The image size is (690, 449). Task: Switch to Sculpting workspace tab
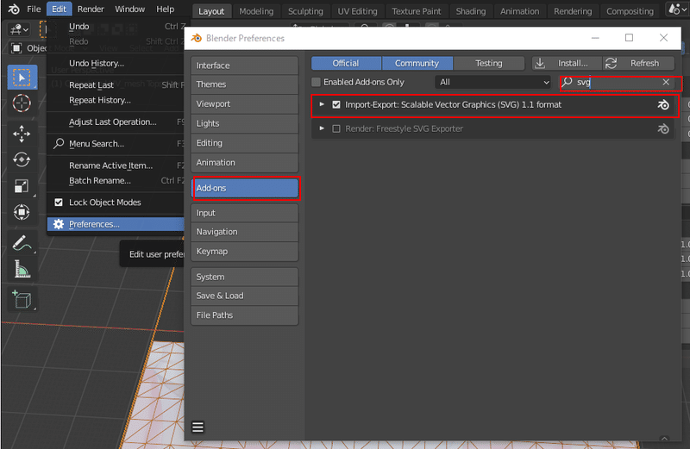pyautogui.click(x=305, y=11)
